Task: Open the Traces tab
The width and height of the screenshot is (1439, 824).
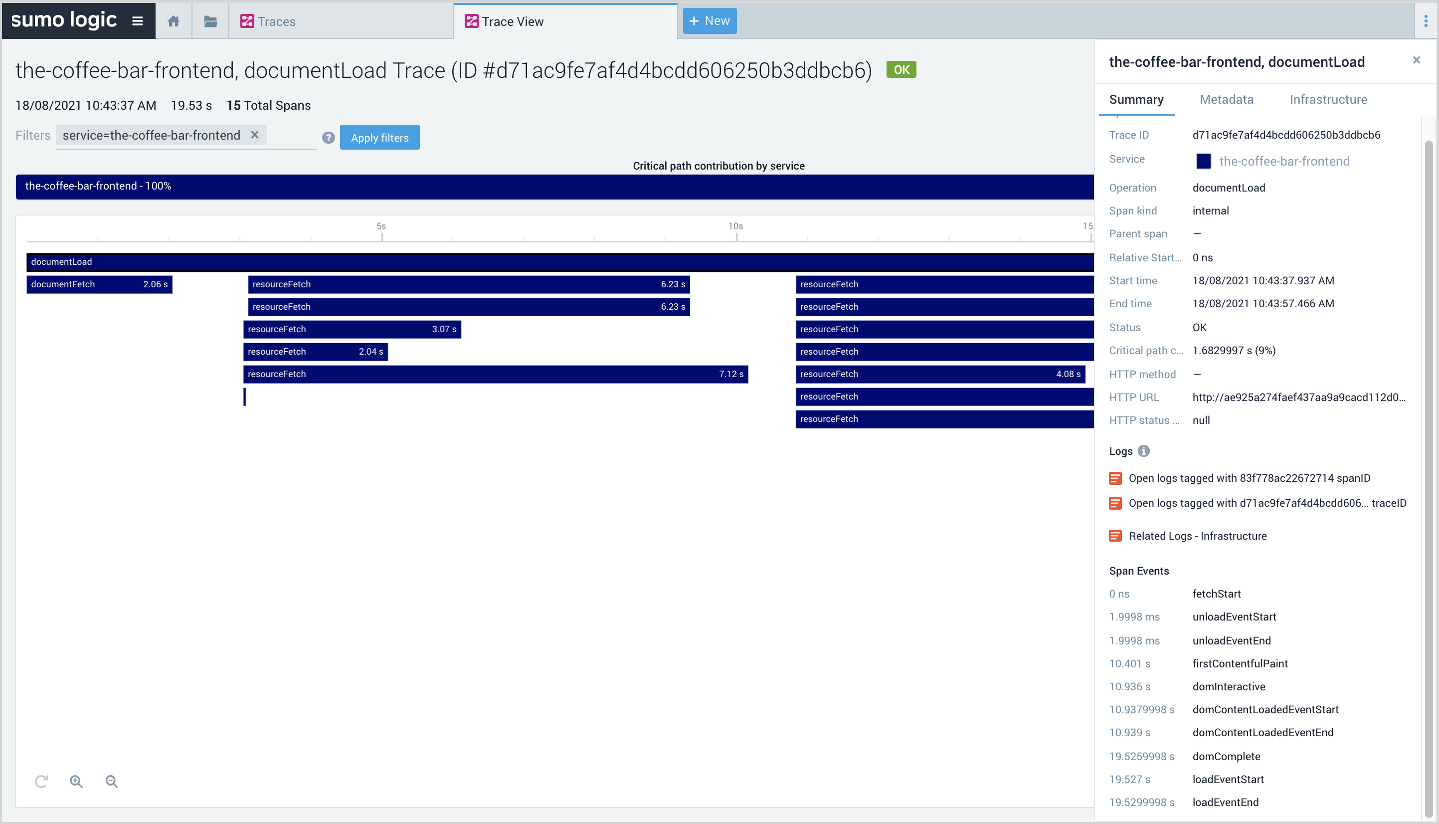Action: click(277, 21)
